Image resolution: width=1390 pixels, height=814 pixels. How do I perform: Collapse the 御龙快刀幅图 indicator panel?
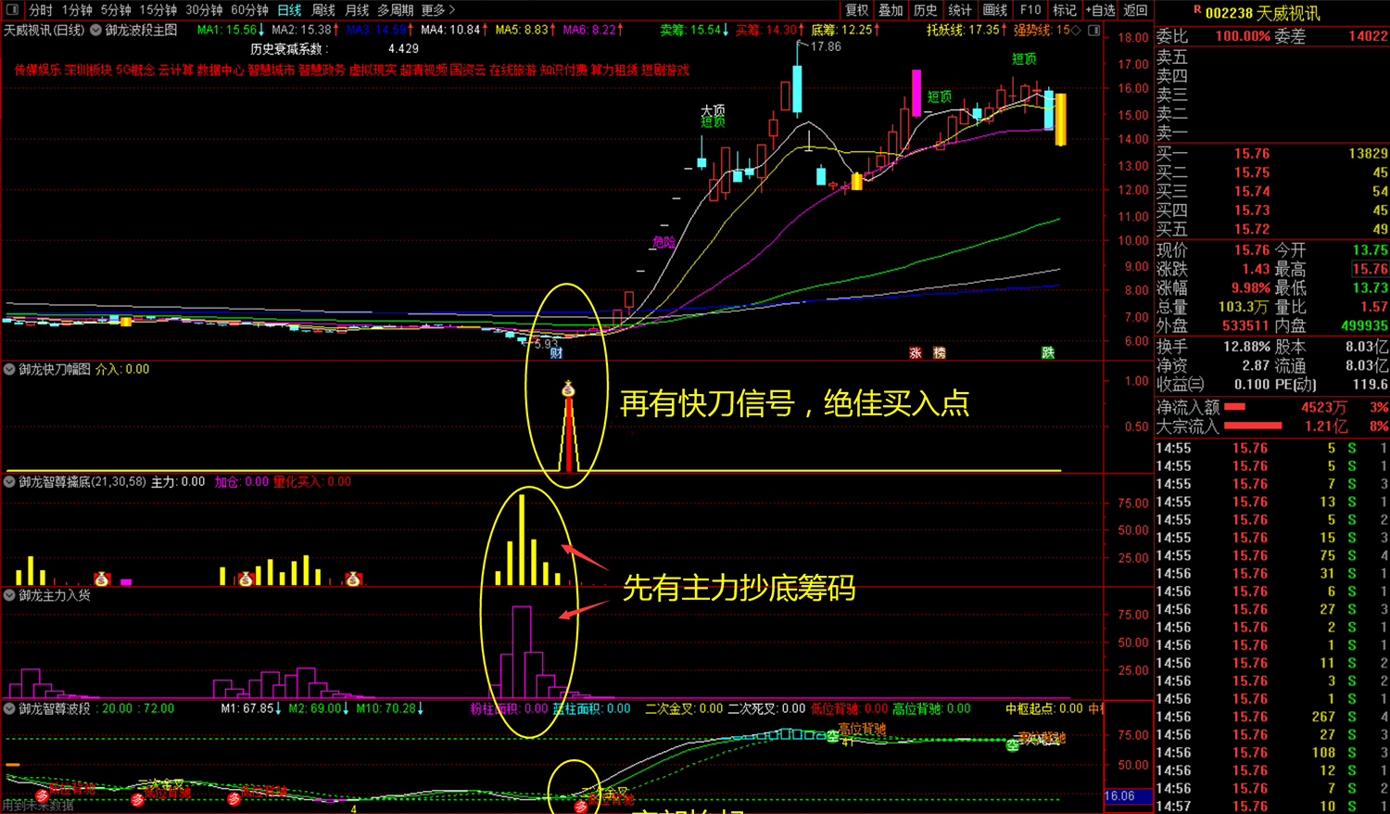(x=7, y=369)
